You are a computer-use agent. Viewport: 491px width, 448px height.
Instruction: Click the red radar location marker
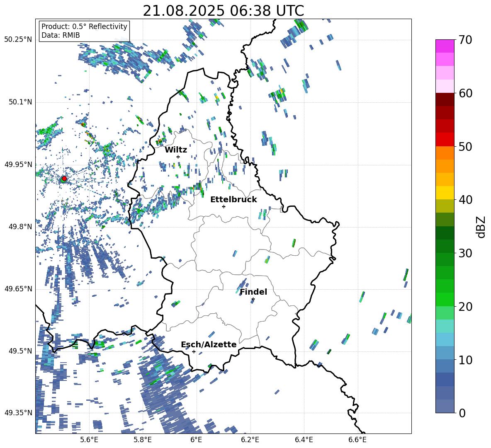coord(64,178)
